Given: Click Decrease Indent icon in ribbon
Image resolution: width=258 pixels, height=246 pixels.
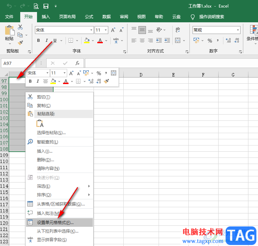Looking at the screenshot, I should pos(159,40).
